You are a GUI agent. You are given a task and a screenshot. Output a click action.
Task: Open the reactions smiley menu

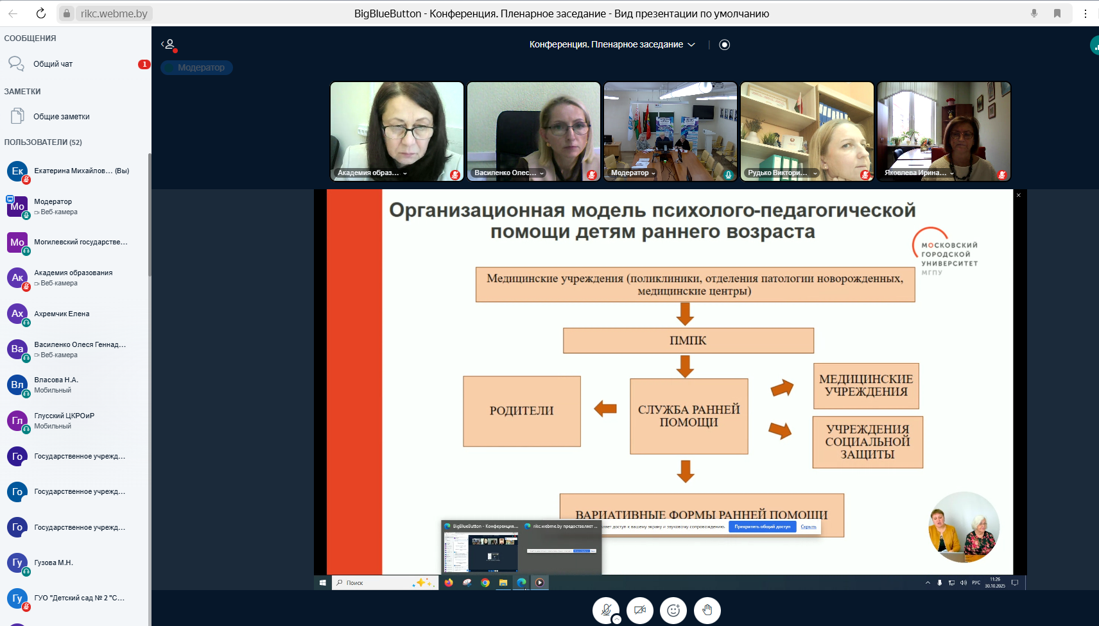point(673,610)
